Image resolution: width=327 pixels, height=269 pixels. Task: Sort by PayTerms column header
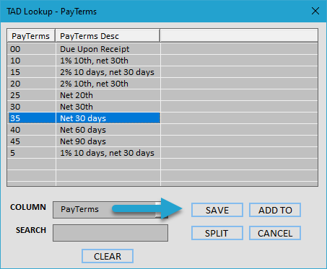pyautogui.click(x=31, y=36)
